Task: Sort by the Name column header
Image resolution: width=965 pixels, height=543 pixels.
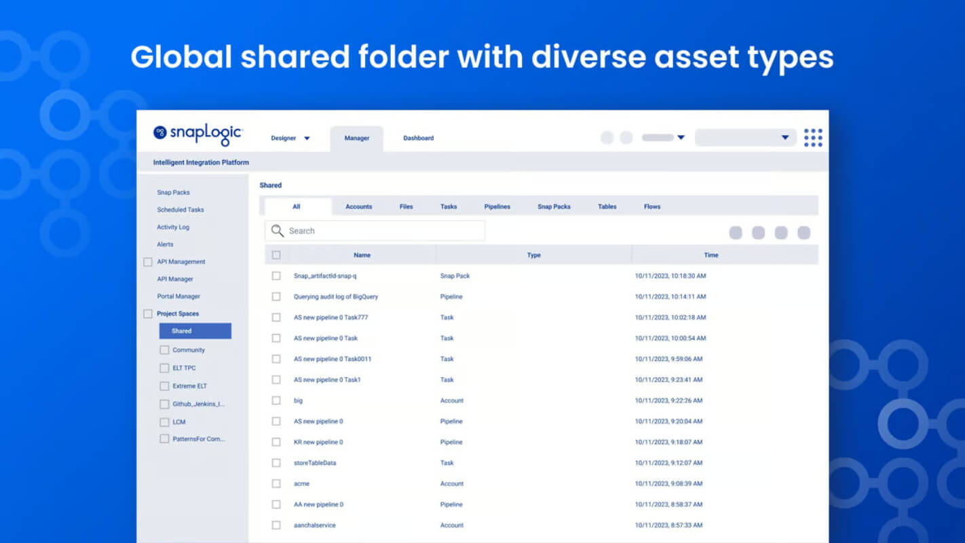Action: tap(362, 255)
